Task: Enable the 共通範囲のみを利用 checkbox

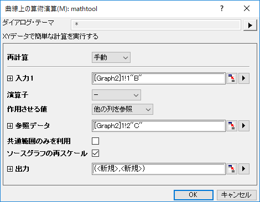Action: click(x=95, y=141)
